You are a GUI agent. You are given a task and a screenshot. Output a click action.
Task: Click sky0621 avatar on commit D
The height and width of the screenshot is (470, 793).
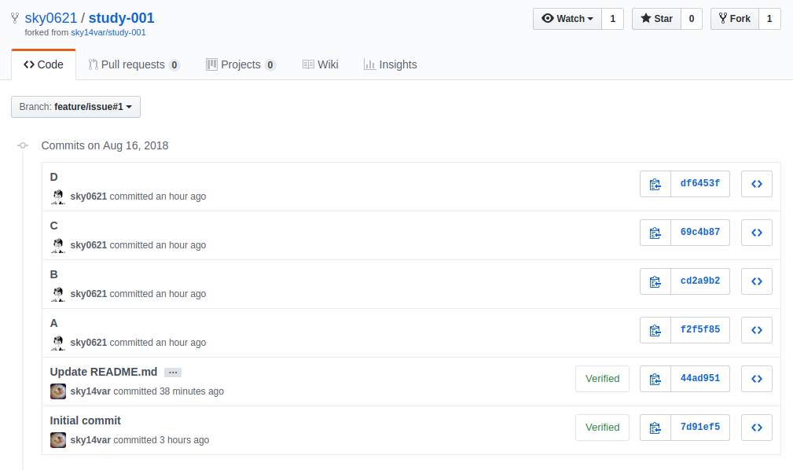click(58, 196)
